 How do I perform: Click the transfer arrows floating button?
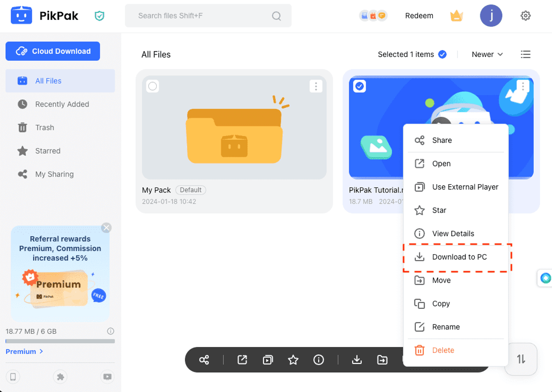coord(521,359)
